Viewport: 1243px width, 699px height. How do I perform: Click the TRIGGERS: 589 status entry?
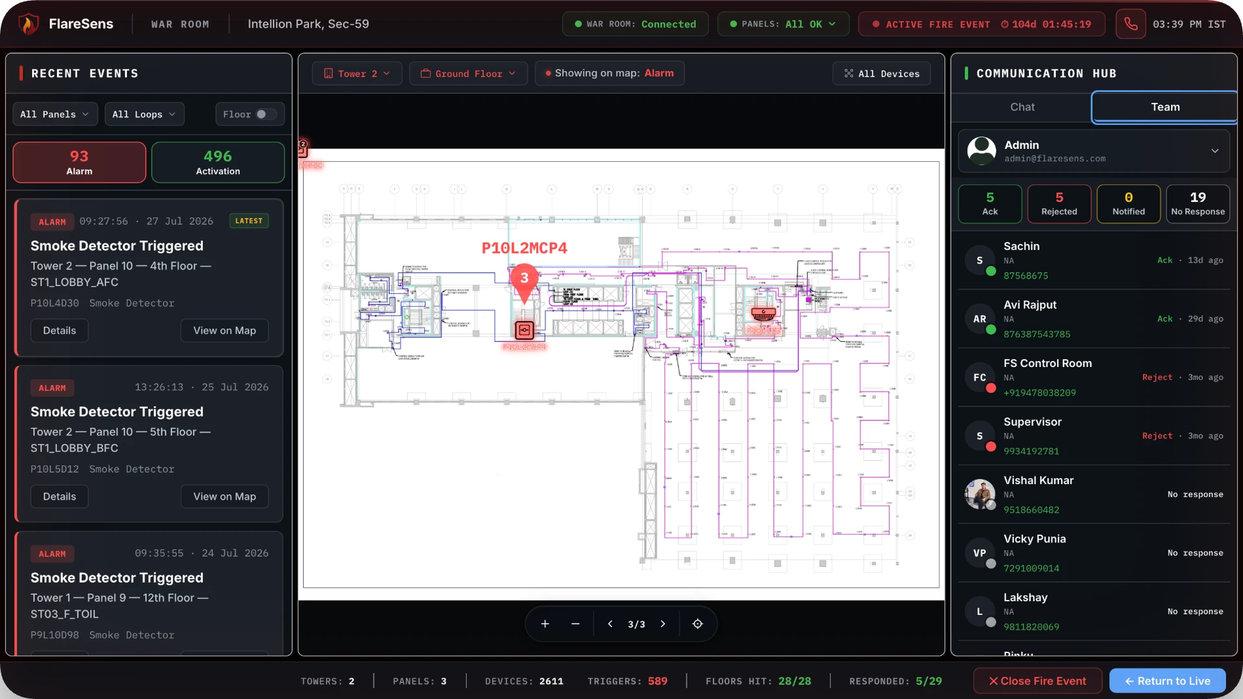click(x=627, y=681)
